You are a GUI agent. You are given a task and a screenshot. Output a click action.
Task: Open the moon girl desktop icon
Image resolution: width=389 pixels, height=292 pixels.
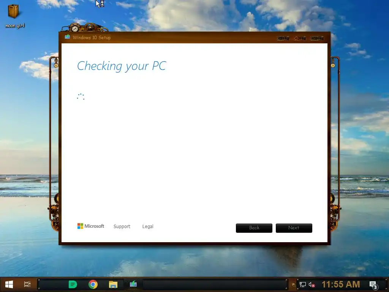click(14, 15)
